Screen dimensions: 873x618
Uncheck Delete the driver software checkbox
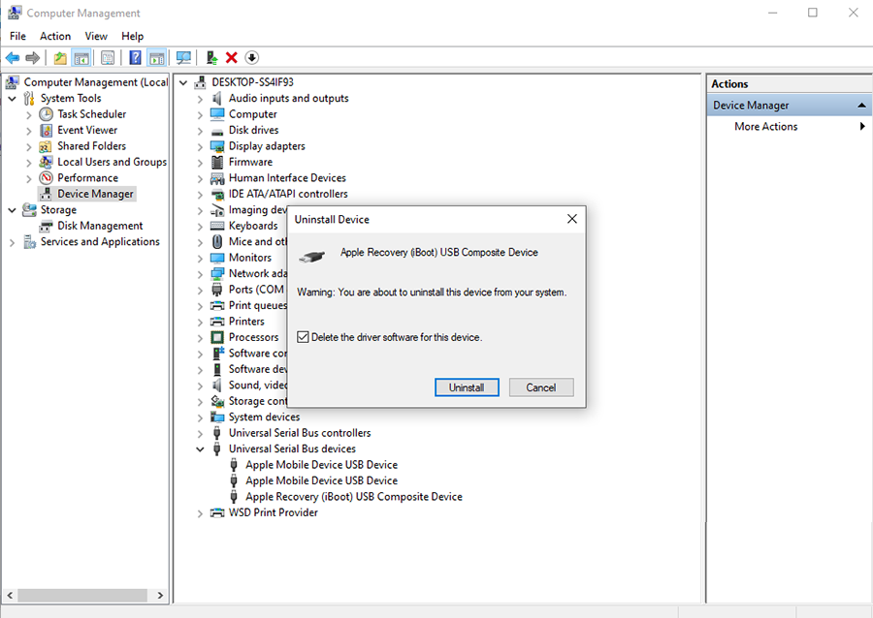[x=304, y=337]
